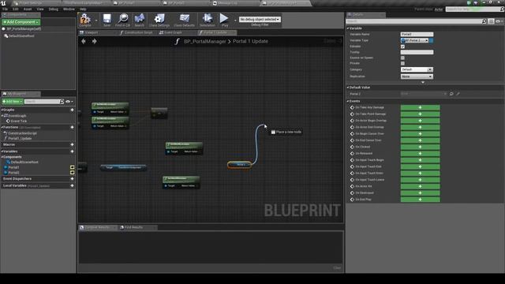The height and width of the screenshot is (284, 505).
Task: Open Compile options arrow
Action: (96, 21)
